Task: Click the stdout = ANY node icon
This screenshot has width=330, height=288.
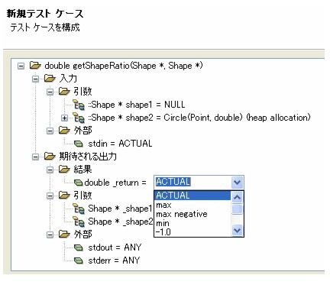Action: tap(79, 248)
